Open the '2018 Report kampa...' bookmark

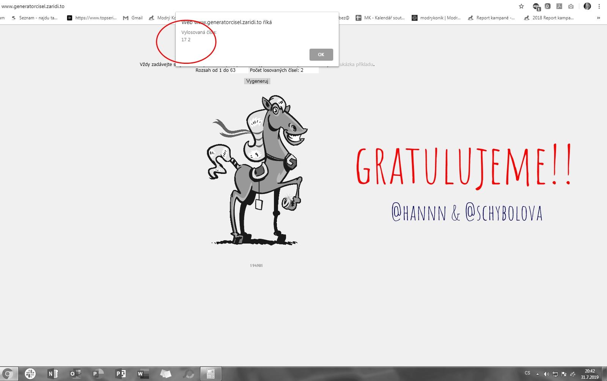pyautogui.click(x=549, y=18)
